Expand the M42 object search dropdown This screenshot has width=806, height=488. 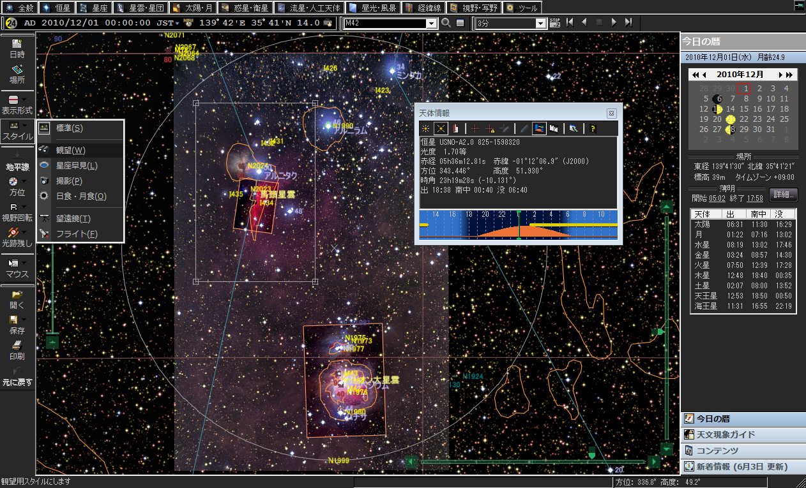[x=430, y=24]
